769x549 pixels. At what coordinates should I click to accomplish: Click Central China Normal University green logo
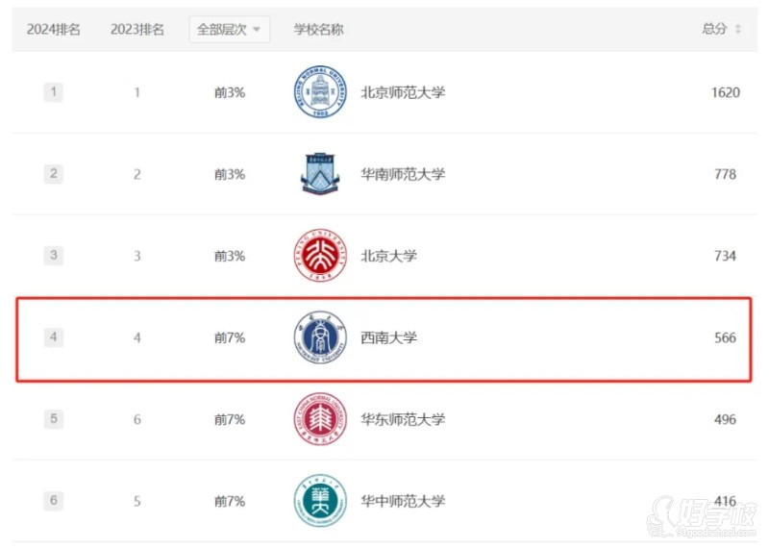[320, 500]
